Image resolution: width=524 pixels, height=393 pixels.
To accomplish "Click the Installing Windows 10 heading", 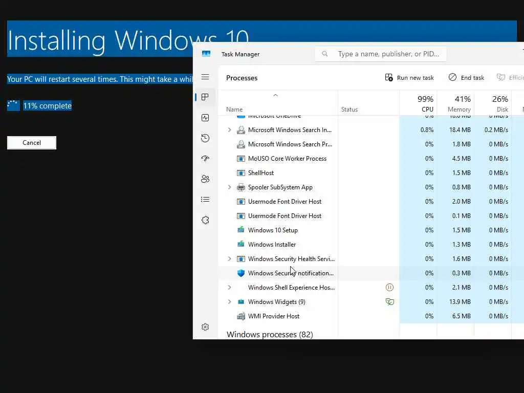I will 128,41.
